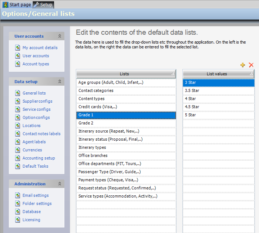Switch to the Start page tab
This screenshot has width=259, height=233.
(x=17, y=4)
